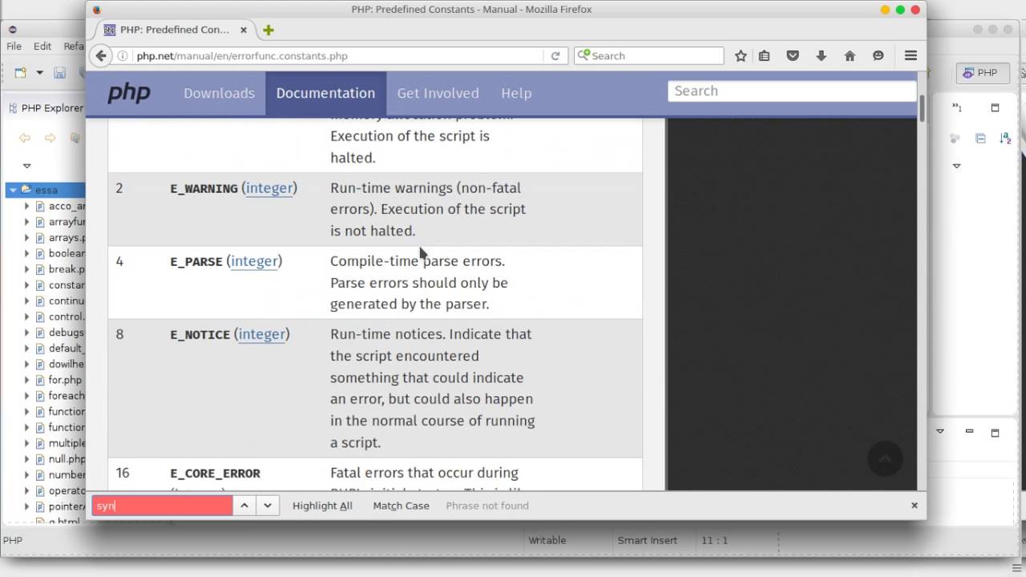Click the Get Involved navigation link
The height and width of the screenshot is (577, 1026).
(x=438, y=93)
